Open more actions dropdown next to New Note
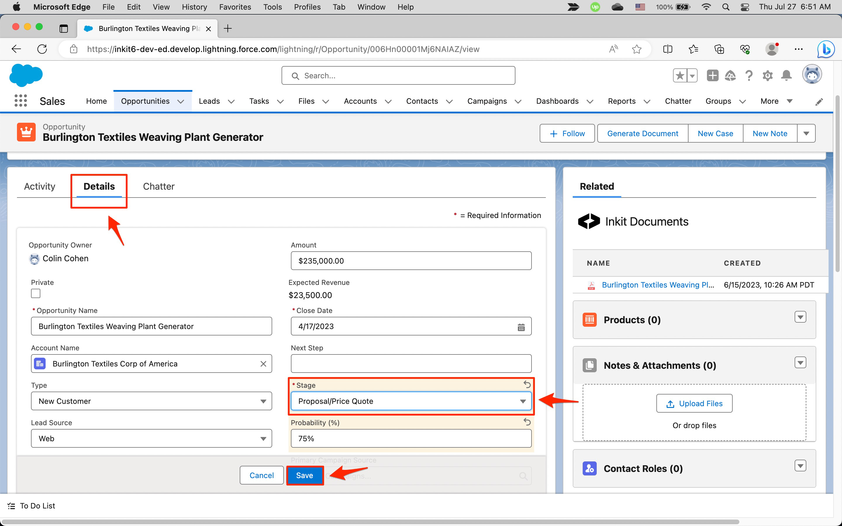The image size is (842, 526). 806,134
